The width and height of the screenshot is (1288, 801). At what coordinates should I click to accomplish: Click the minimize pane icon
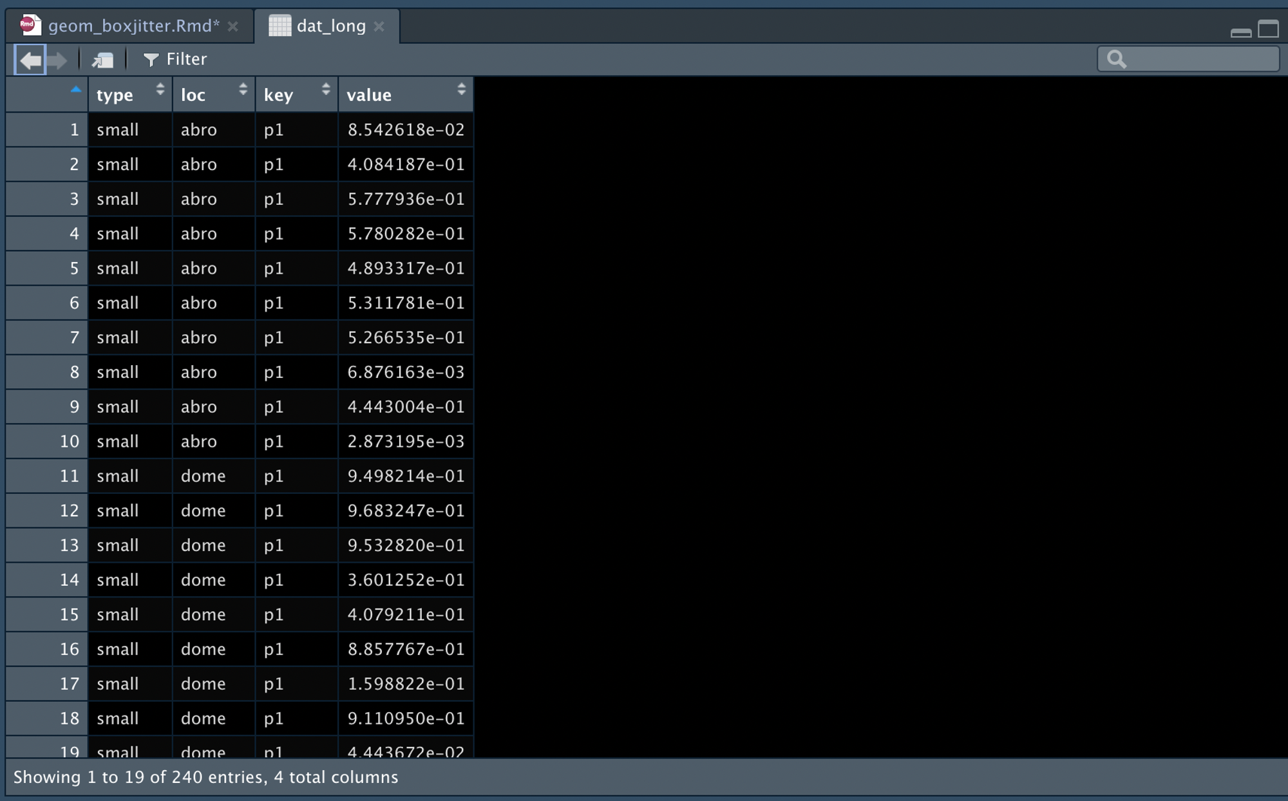point(1240,32)
